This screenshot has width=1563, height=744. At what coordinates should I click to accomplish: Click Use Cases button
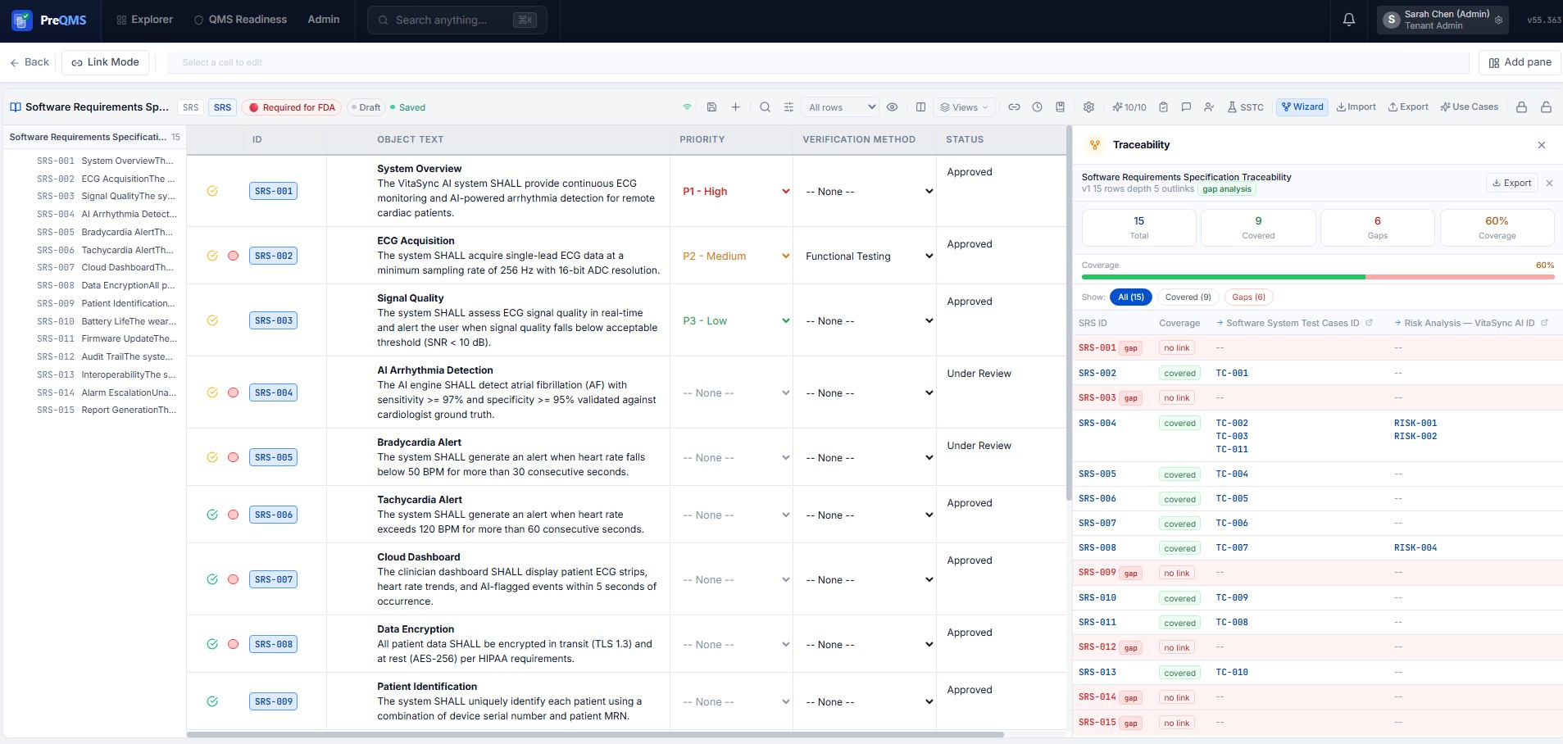[1469, 107]
